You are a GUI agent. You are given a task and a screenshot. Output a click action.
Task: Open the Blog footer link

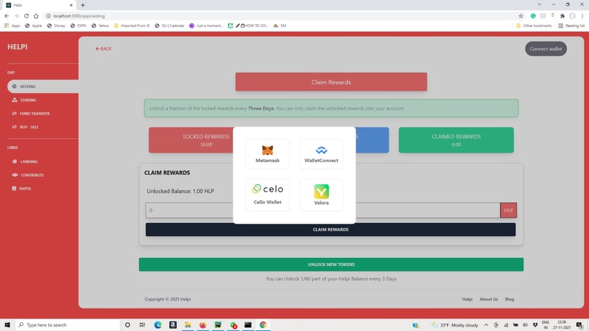(509, 299)
